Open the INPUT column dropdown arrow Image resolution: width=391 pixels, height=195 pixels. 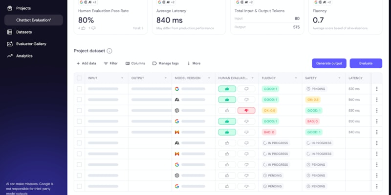click(122, 78)
